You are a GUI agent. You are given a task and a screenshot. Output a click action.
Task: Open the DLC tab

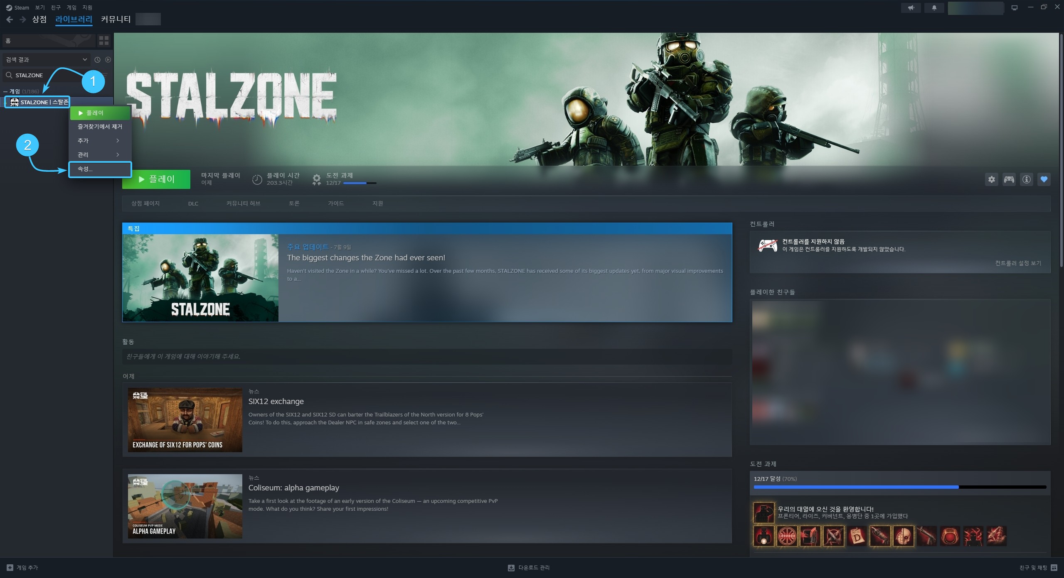click(x=193, y=204)
